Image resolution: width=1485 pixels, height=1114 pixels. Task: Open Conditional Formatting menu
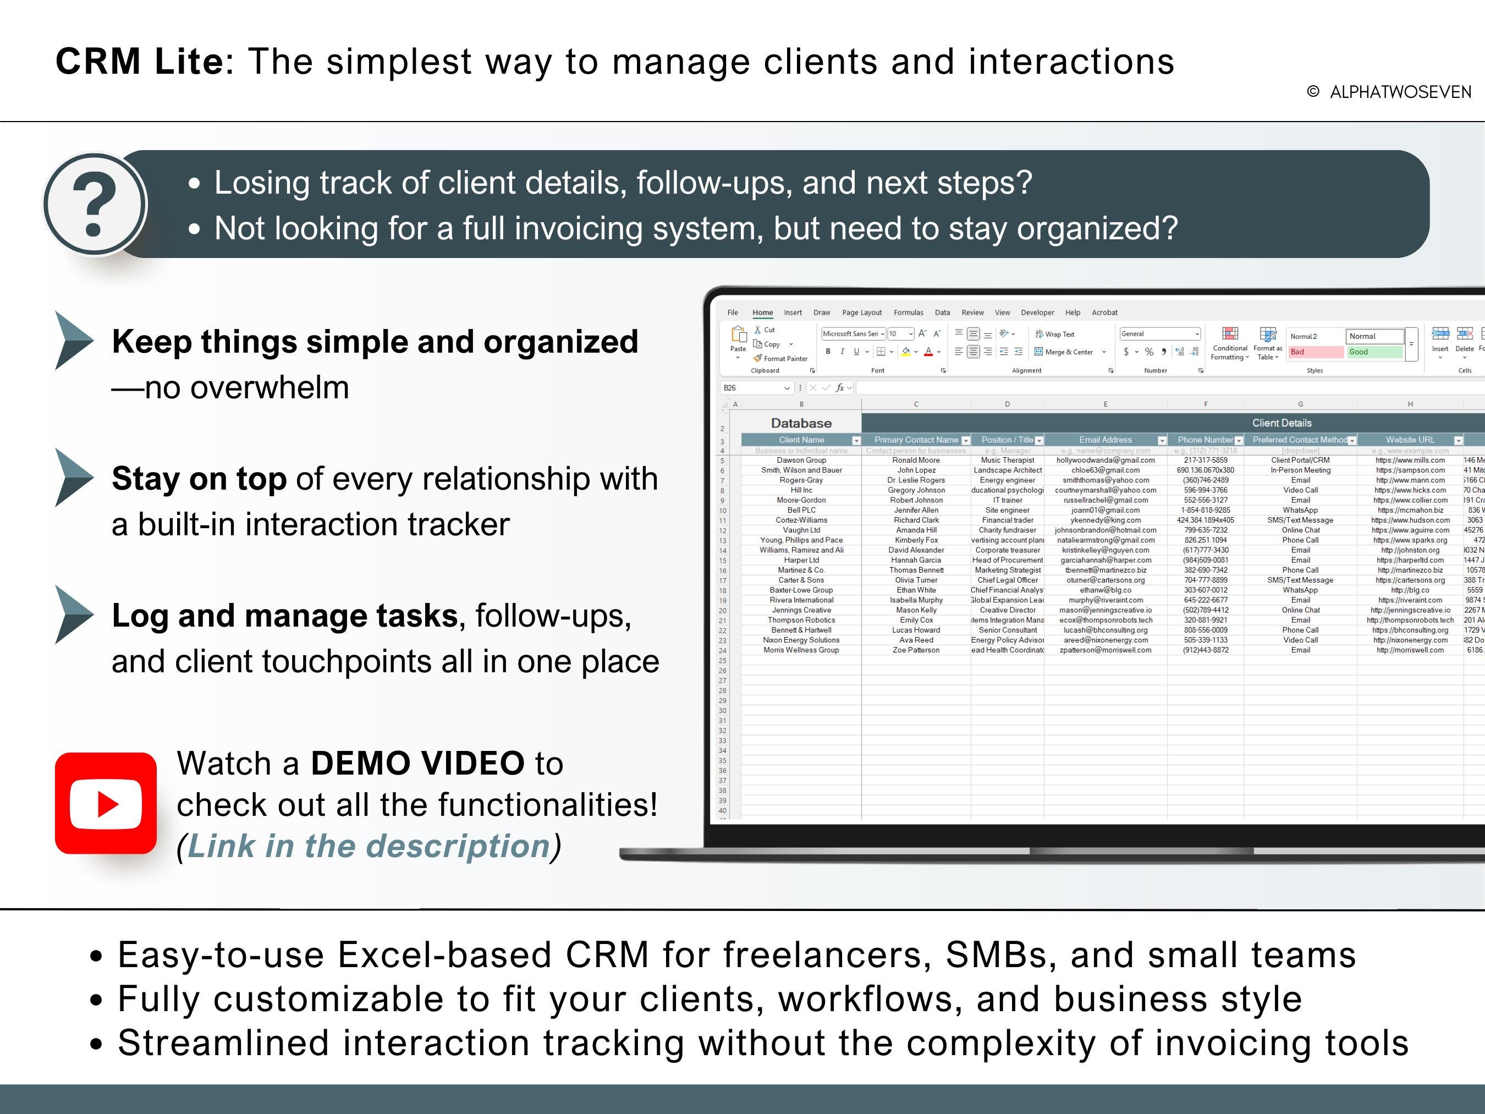[x=1230, y=343]
